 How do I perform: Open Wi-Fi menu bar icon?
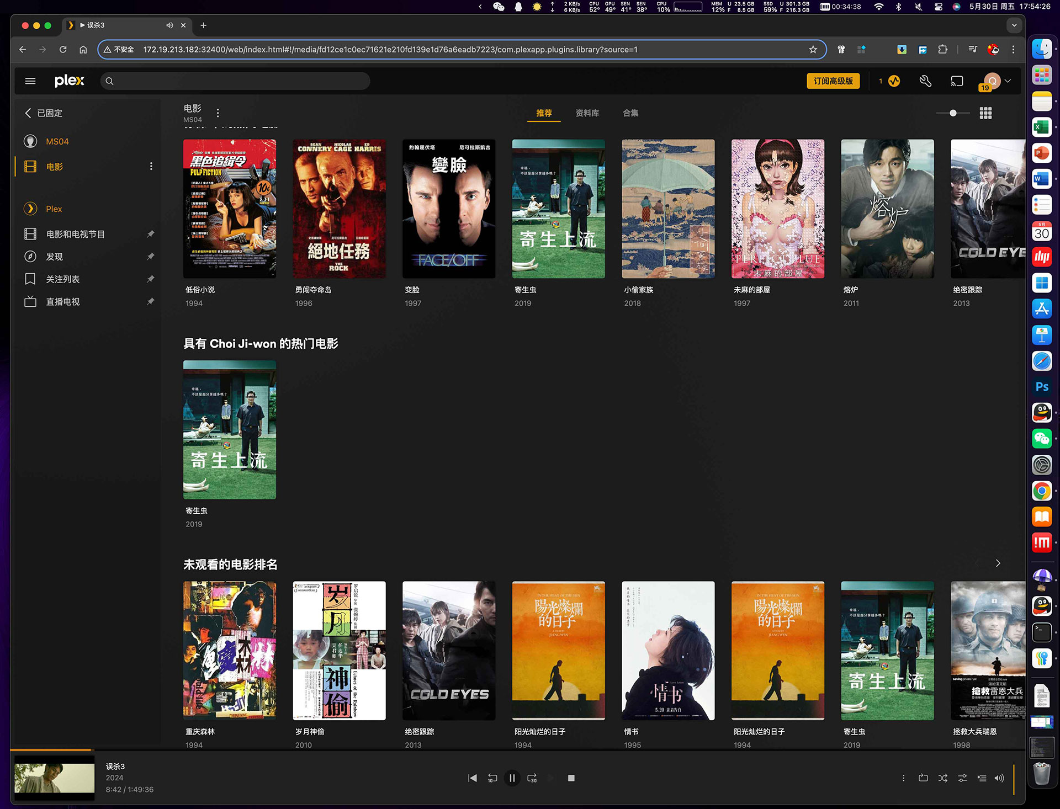point(878,7)
